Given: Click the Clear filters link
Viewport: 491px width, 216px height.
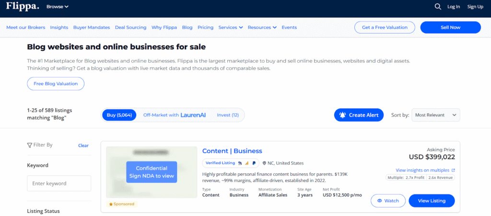Looking at the screenshot, I should 83,146.
